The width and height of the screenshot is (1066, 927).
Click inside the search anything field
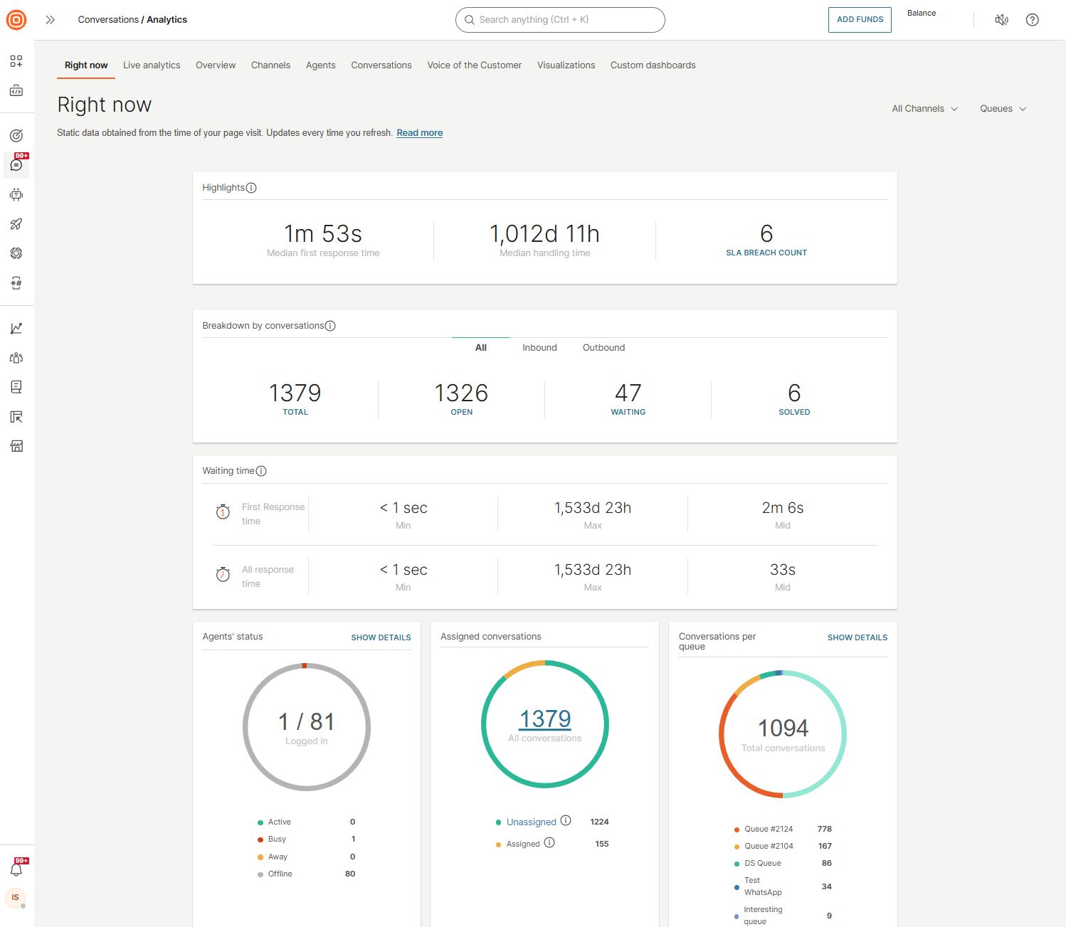point(560,20)
